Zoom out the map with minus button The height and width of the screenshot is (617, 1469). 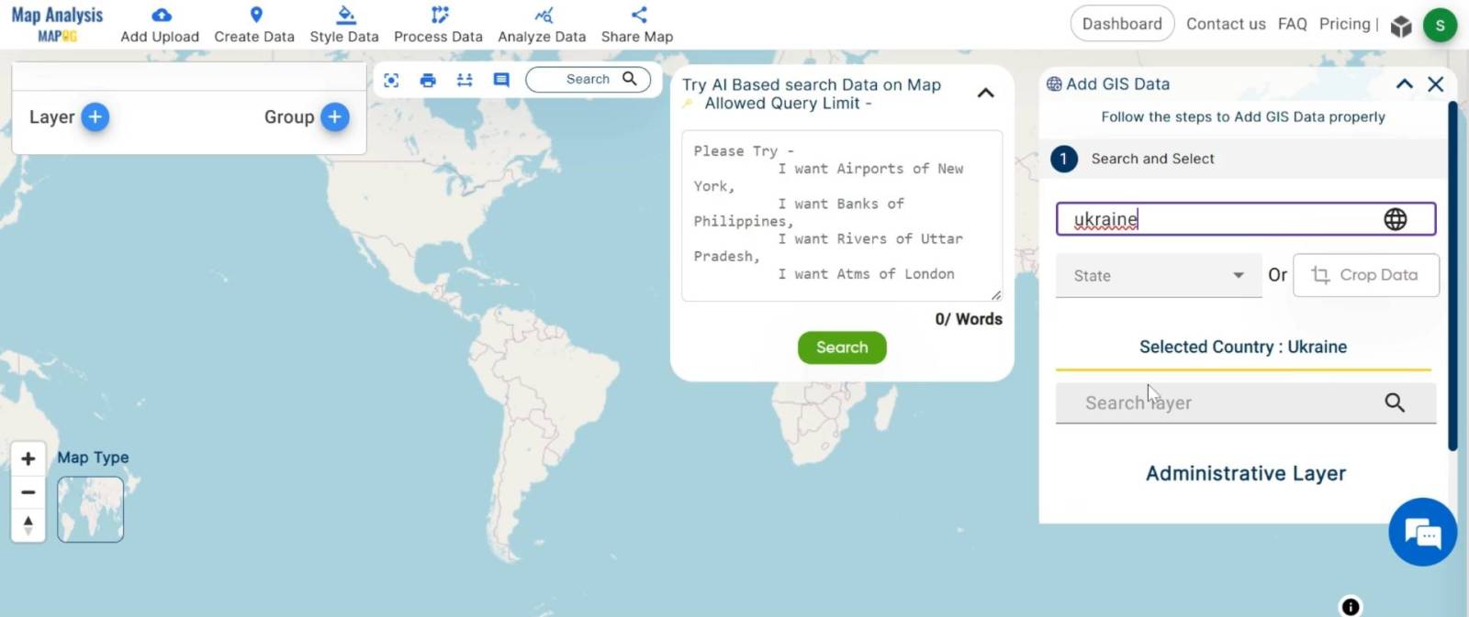pos(28,492)
